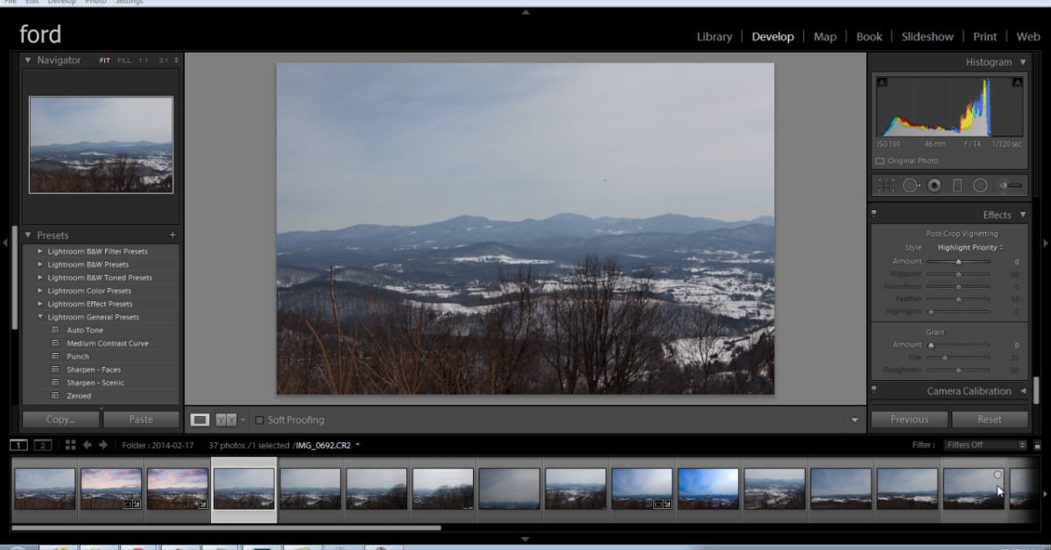Open the Radial Filter tool

pyautogui.click(x=980, y=186)
